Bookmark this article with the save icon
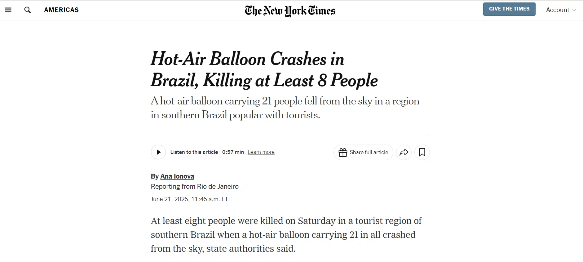This screenshot has width=583, height=262. pyautogui.click(x=422, y=152)
